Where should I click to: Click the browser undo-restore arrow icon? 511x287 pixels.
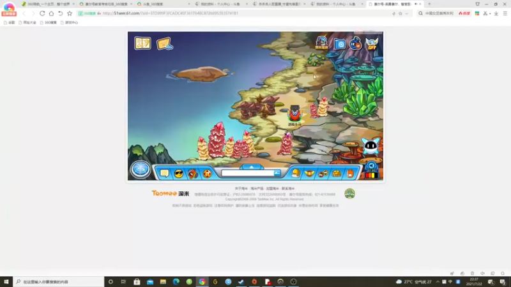[x=60, y=13]
